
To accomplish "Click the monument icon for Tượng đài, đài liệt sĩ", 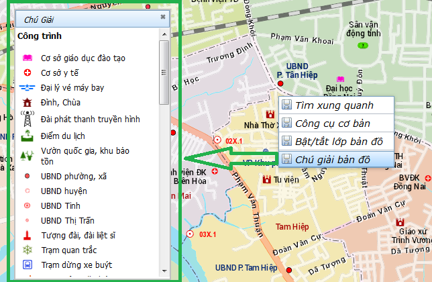I will [28, 235].
